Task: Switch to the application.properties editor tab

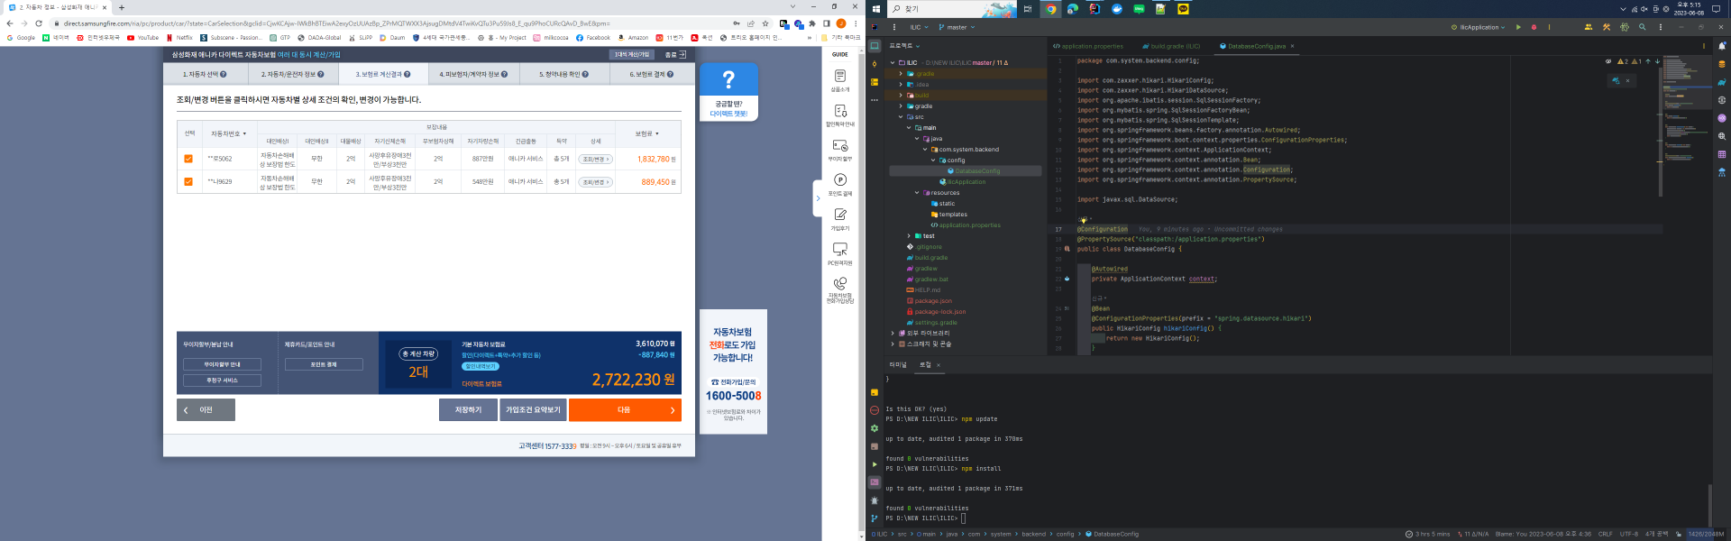Action: click(x=1089, y=46)
